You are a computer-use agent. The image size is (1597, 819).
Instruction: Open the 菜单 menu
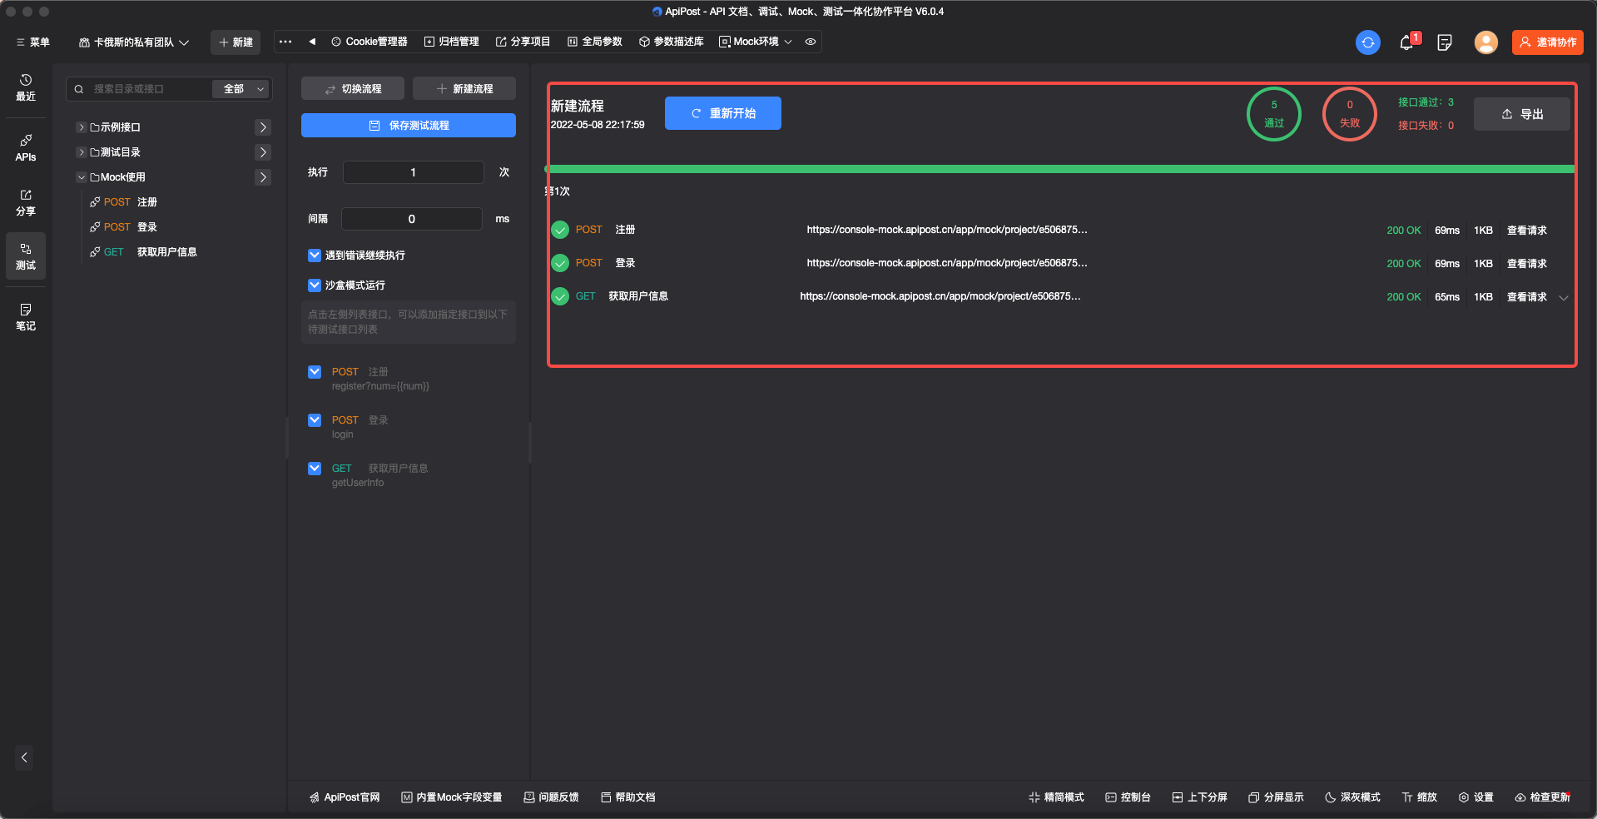(33, 42)
